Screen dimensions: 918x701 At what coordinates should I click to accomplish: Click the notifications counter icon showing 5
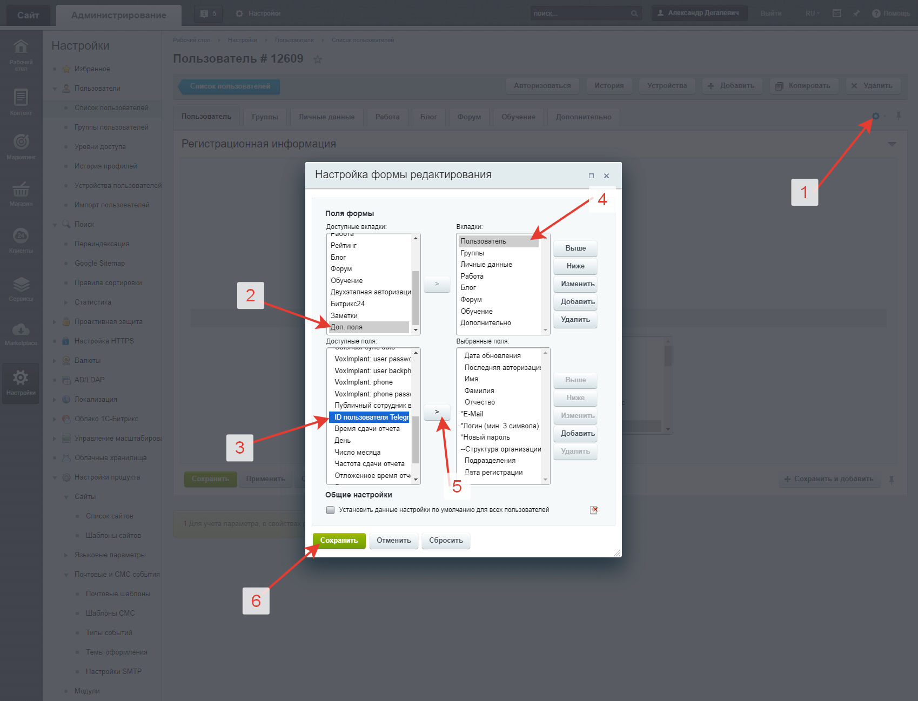click(208, 14)
